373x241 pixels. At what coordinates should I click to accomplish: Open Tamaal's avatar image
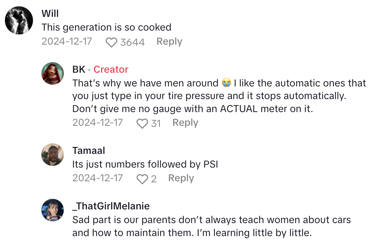click(53, 154)
